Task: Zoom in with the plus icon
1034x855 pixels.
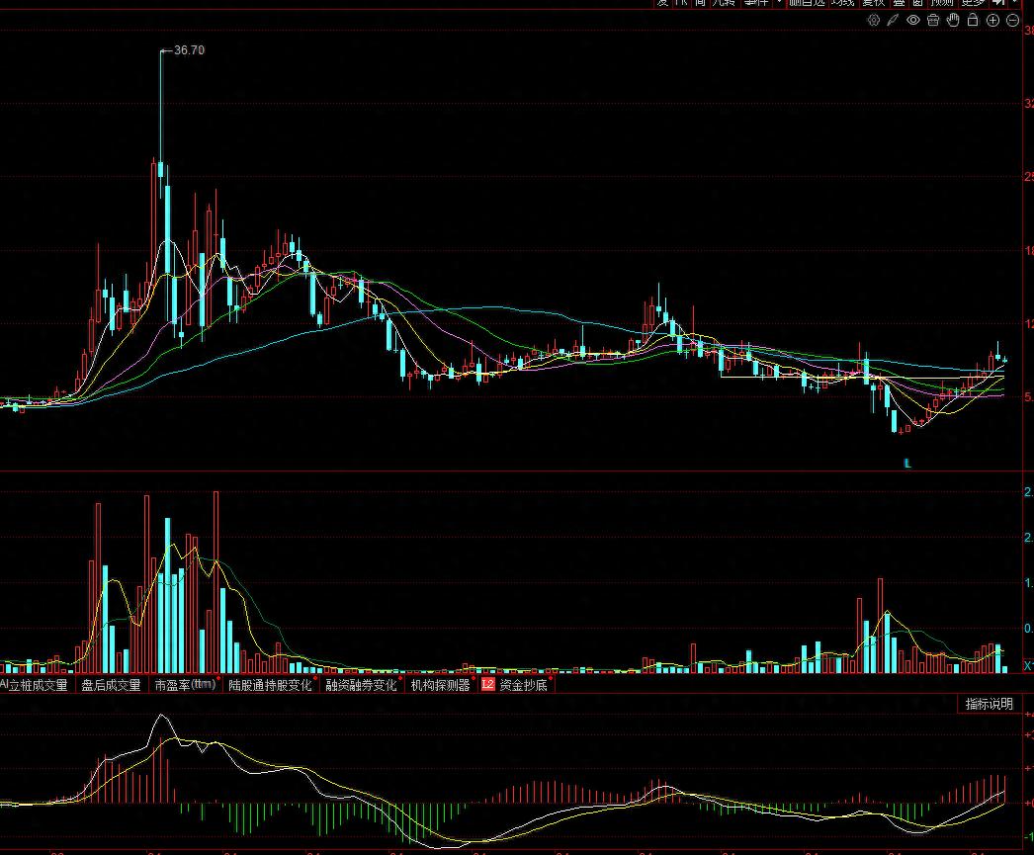Action: pyautogui.click(x=993, y=21)
